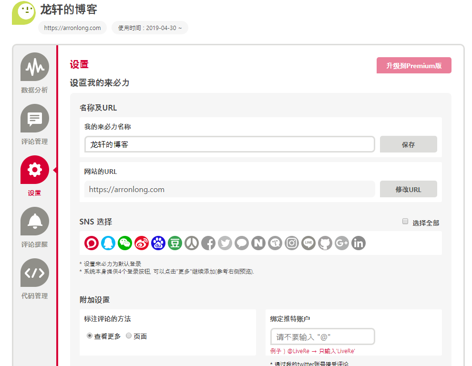
Task: Select the GitHub SNS icon
Action: [x=325, y=243]
